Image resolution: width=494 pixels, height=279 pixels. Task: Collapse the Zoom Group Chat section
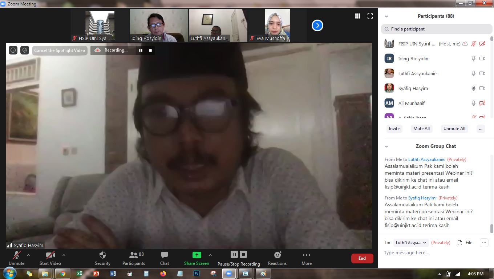pos(386,146)
